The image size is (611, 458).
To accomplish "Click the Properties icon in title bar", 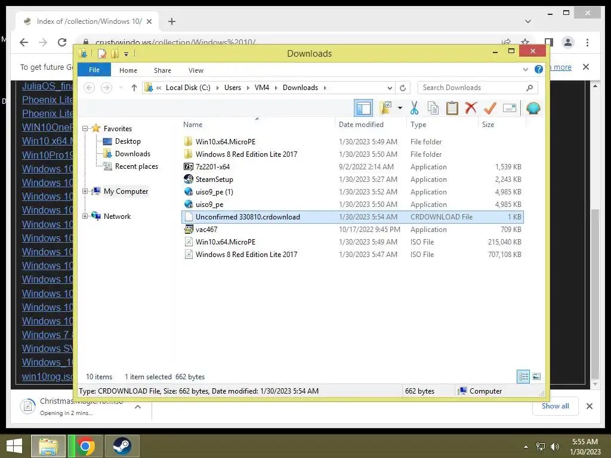I will coord(102,53).
